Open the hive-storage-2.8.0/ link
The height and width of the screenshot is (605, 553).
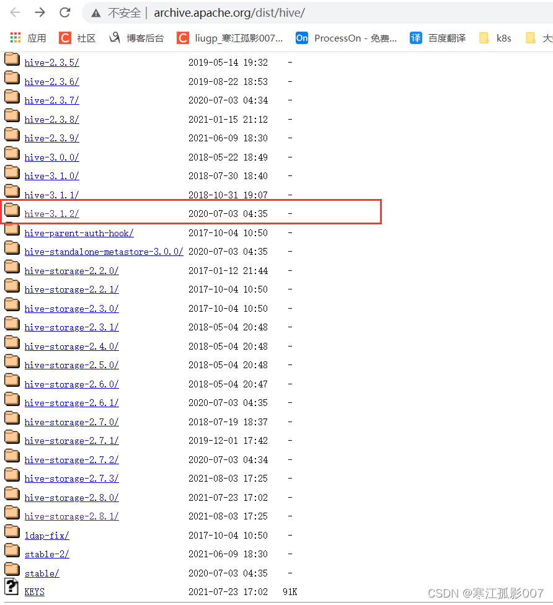click(72, 498)
